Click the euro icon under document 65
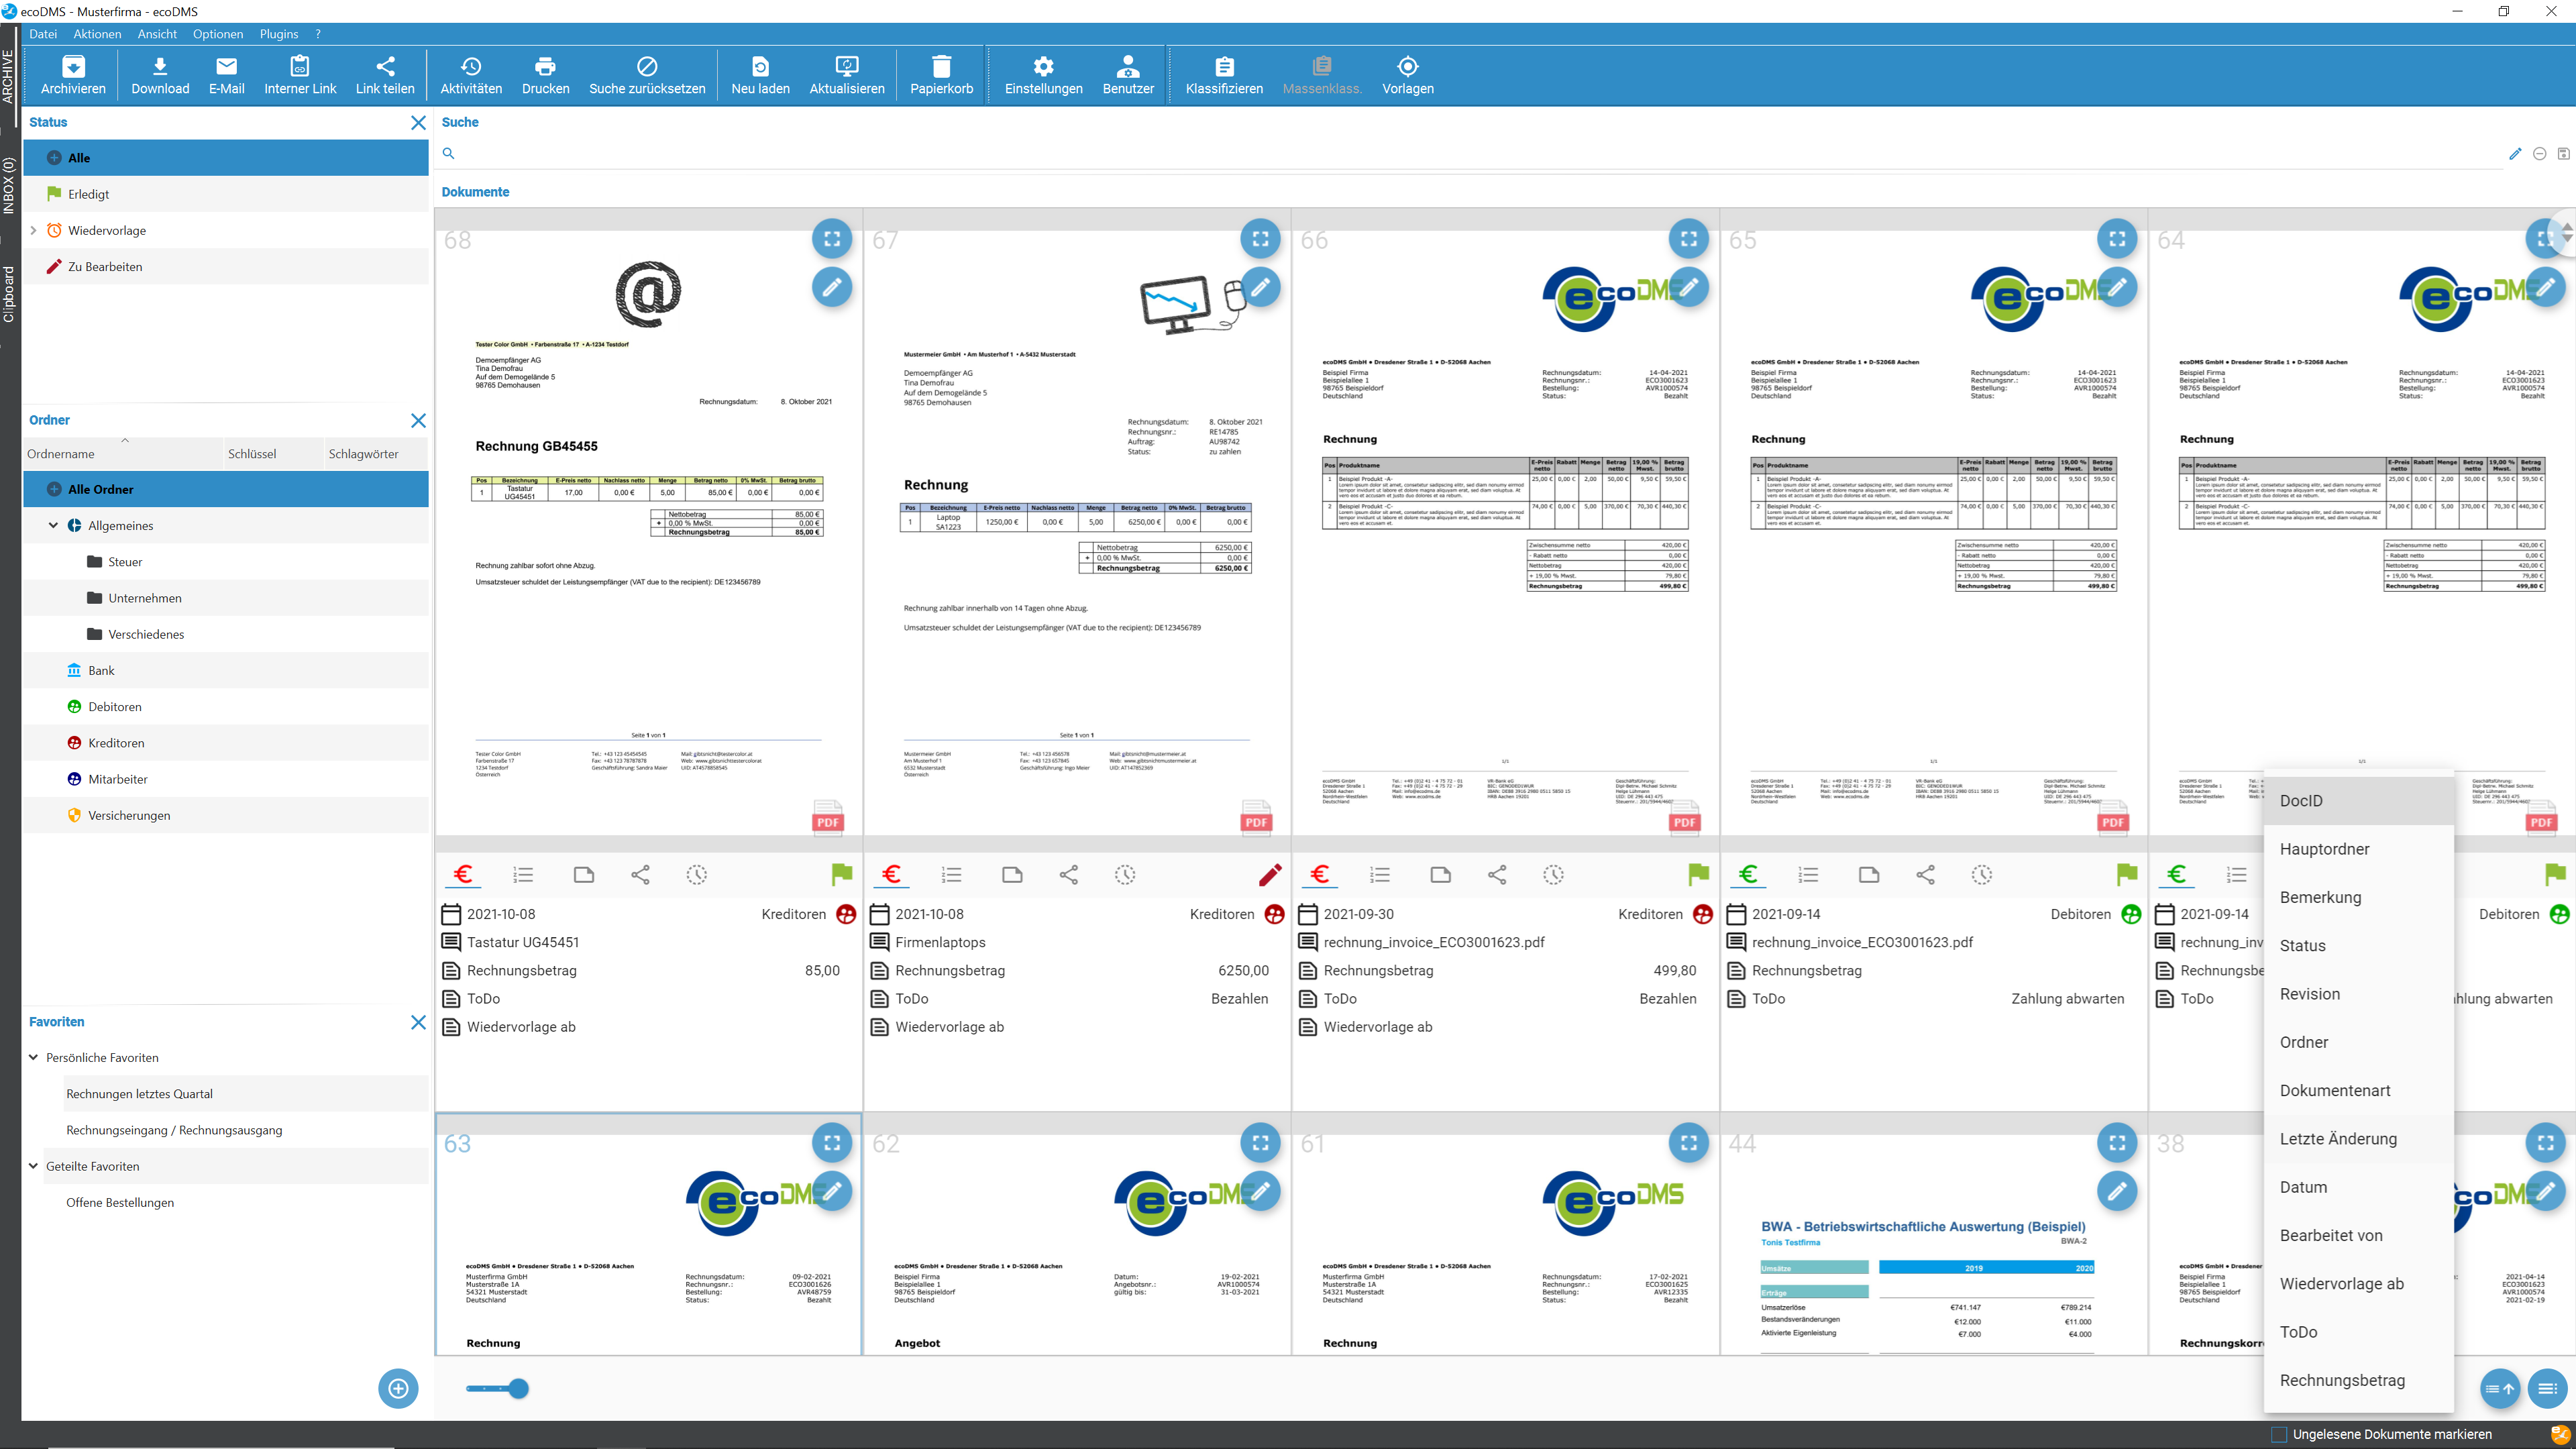 (x=1748, y=875)
